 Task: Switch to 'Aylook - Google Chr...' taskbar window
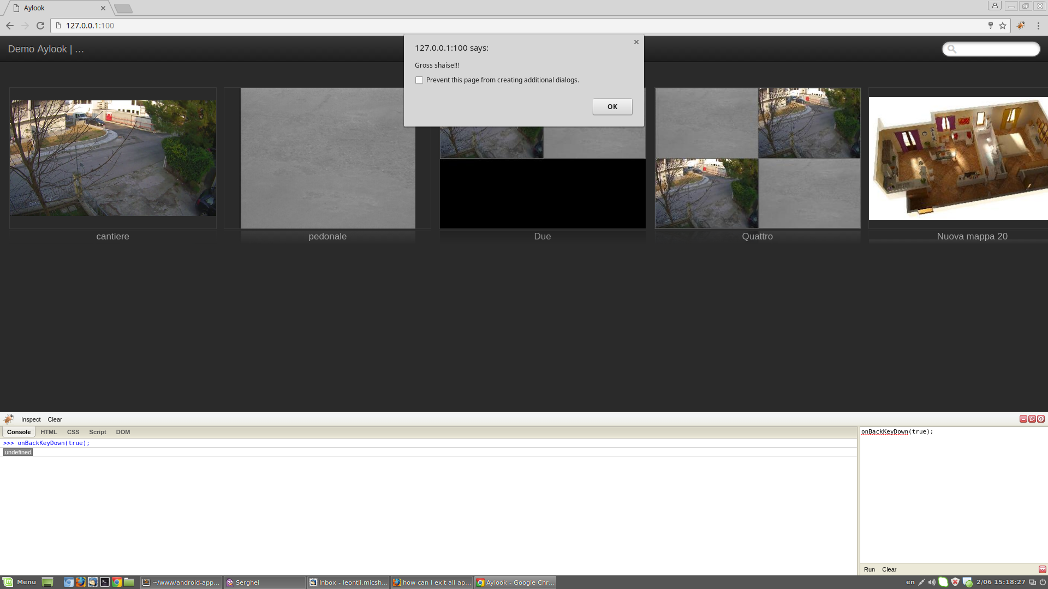tap(515, 582)
